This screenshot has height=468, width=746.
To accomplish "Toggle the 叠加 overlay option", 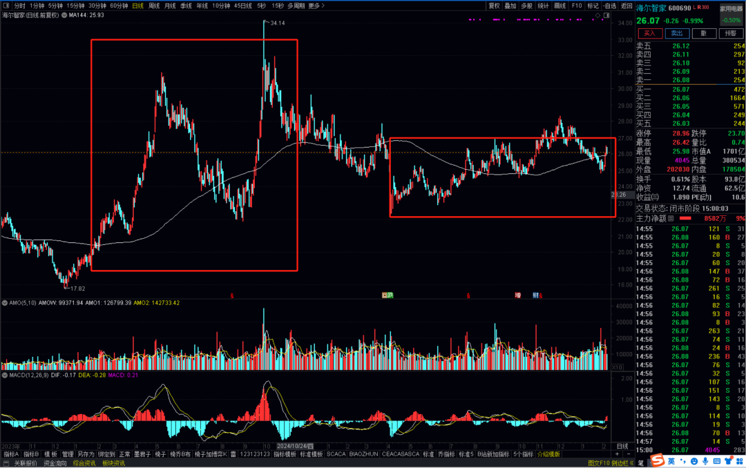I will [510, 6].
